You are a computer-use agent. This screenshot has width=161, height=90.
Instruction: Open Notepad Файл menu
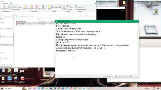pyautogui.click(x=57, y=23)
